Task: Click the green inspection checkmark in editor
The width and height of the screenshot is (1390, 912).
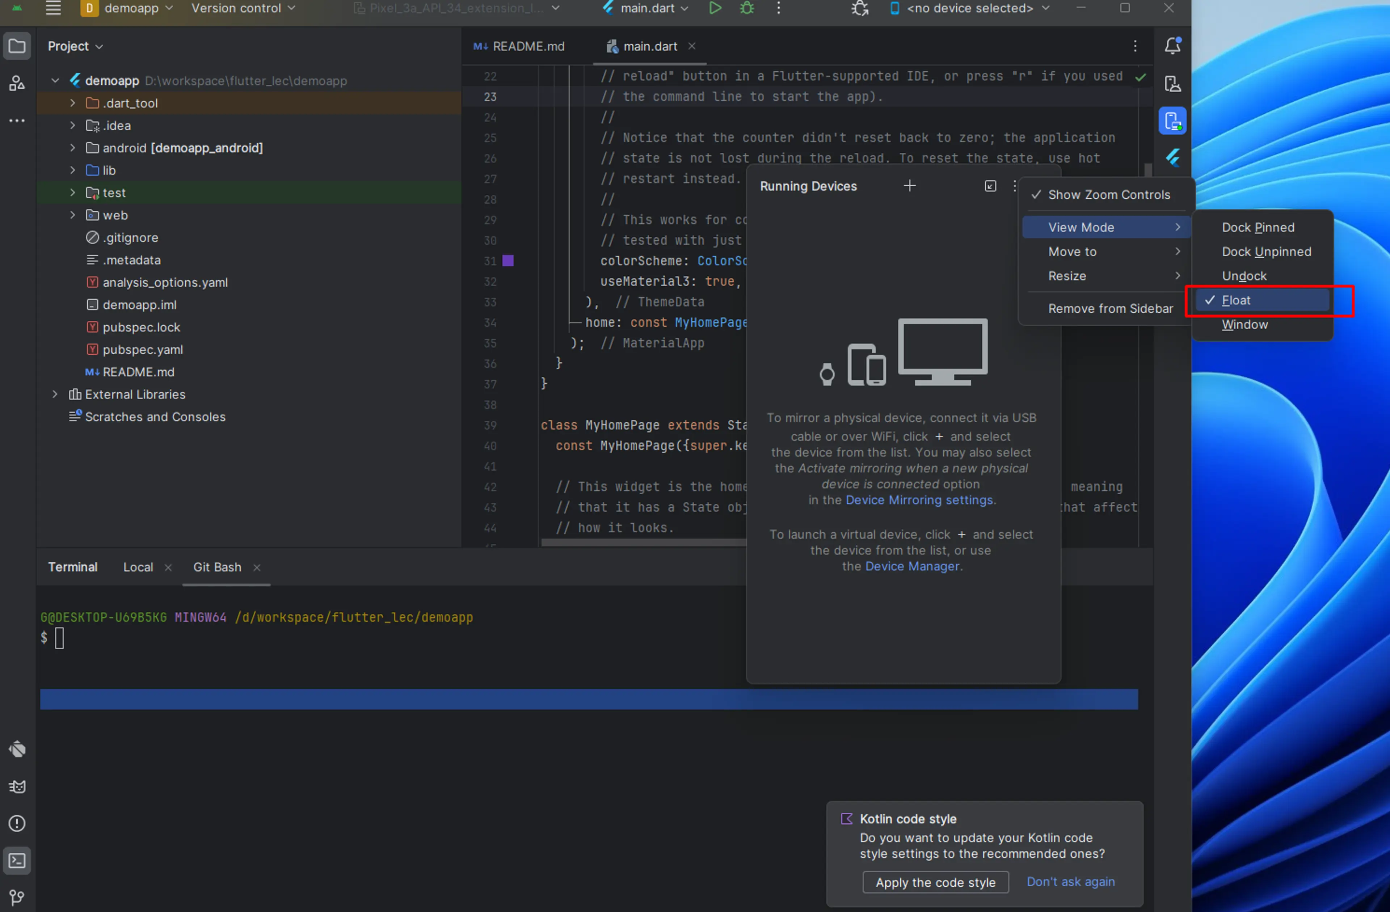Action: (x=1140, y=76)
